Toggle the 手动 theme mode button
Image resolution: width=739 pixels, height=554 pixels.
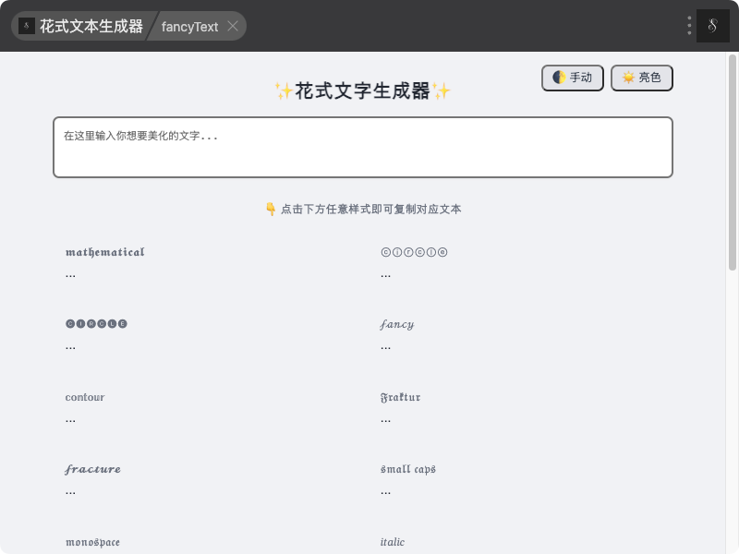(573, 78)
